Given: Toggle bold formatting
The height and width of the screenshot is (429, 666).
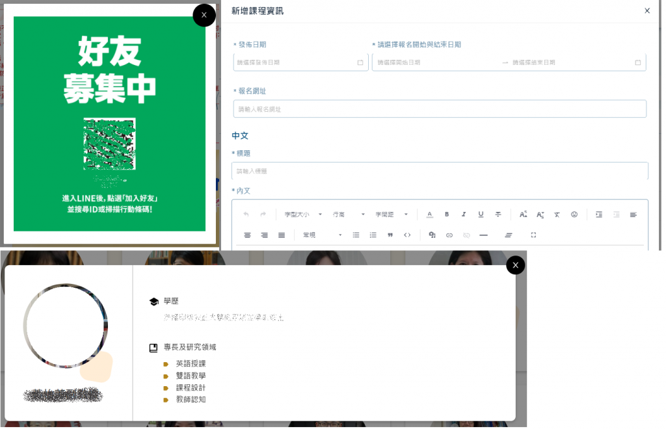Looking at the screenshot, I should click(447, 214).
